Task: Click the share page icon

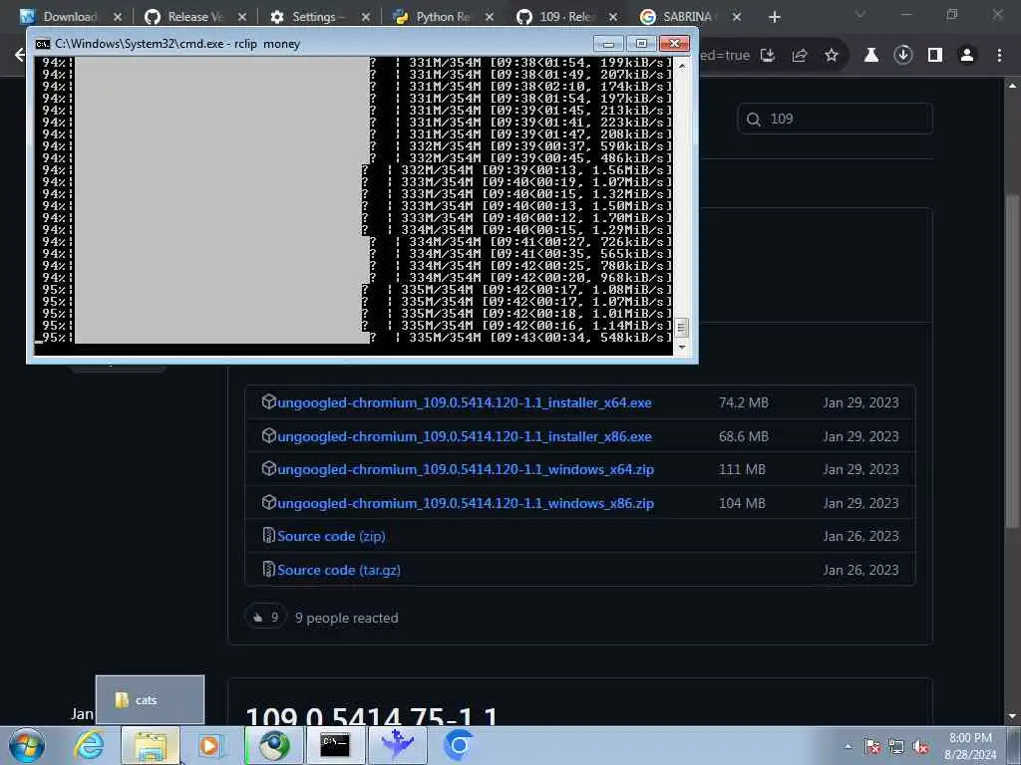Action: 800,56
